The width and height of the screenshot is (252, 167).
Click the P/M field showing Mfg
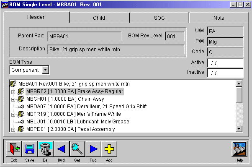pos(225,42)
